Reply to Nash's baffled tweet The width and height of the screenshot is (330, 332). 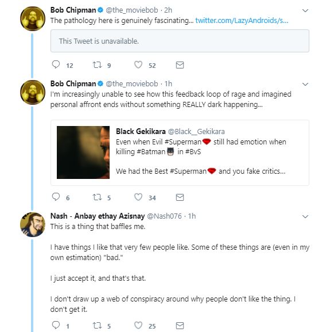56,325
